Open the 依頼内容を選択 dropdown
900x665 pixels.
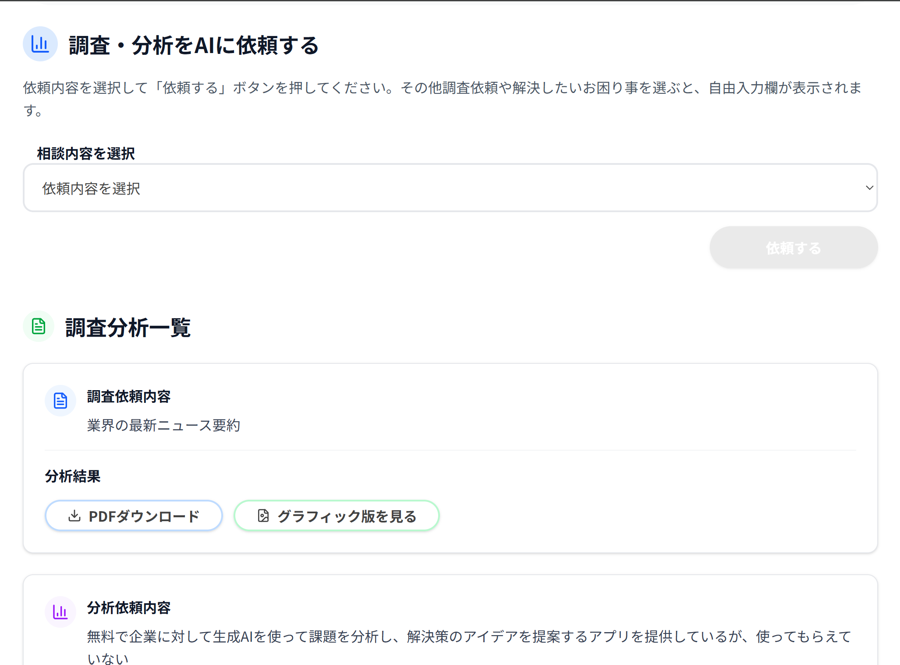pyautogui.click(x=450, y=188)
